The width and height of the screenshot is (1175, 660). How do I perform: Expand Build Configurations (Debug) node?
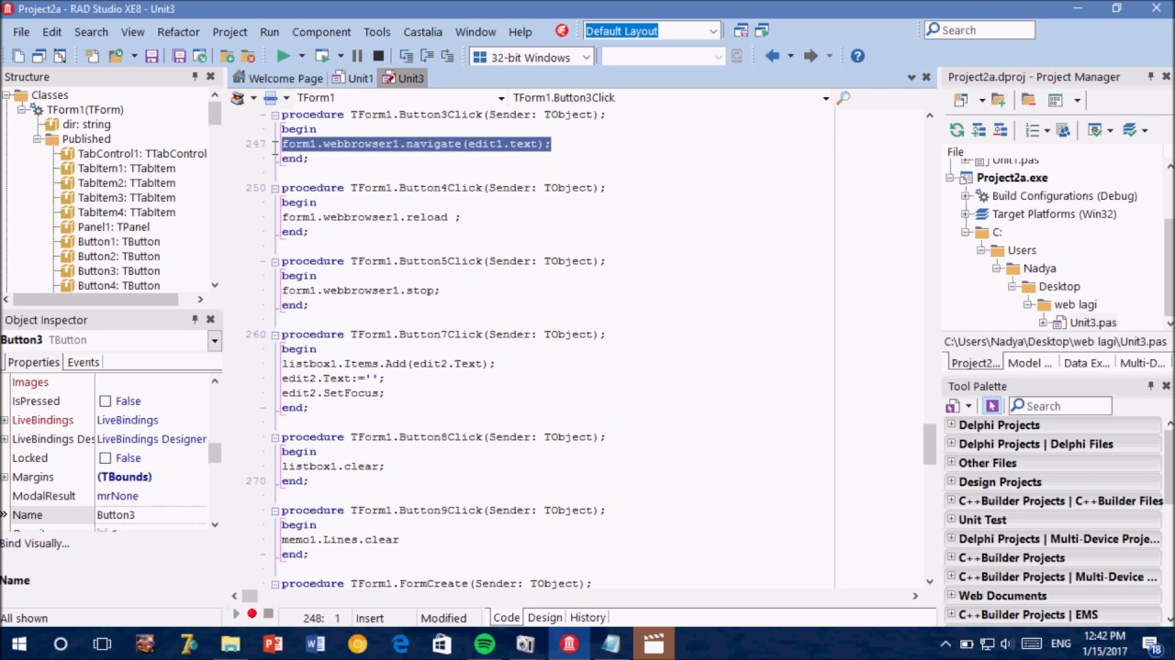(965, 196)
